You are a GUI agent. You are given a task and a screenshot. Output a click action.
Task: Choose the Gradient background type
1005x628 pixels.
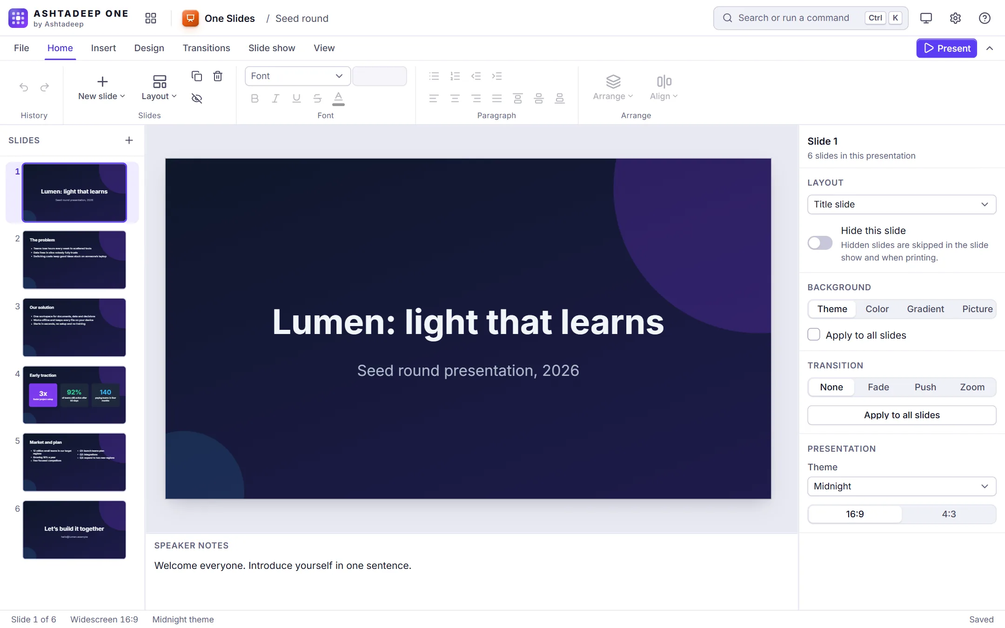point(925,309)
